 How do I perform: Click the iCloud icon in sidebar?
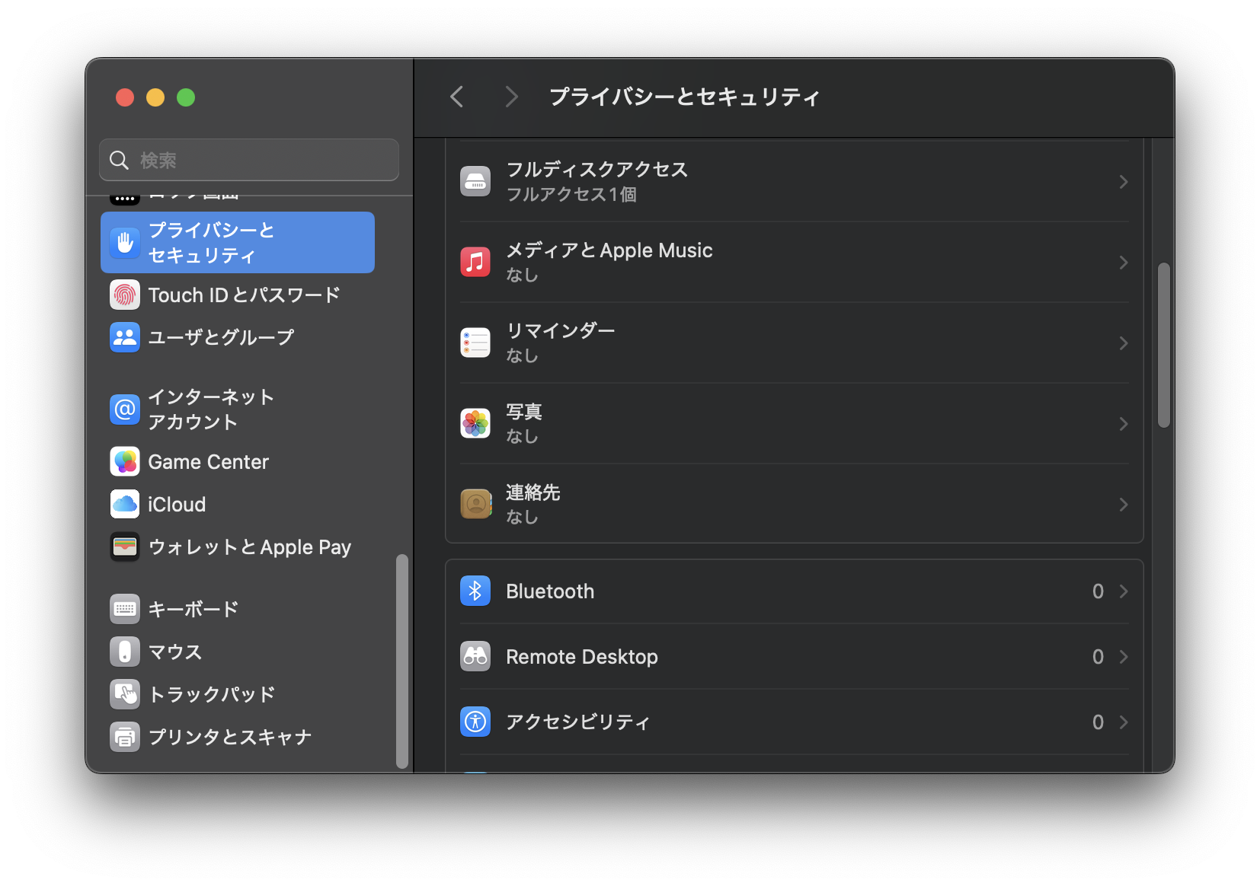[124, 504]
